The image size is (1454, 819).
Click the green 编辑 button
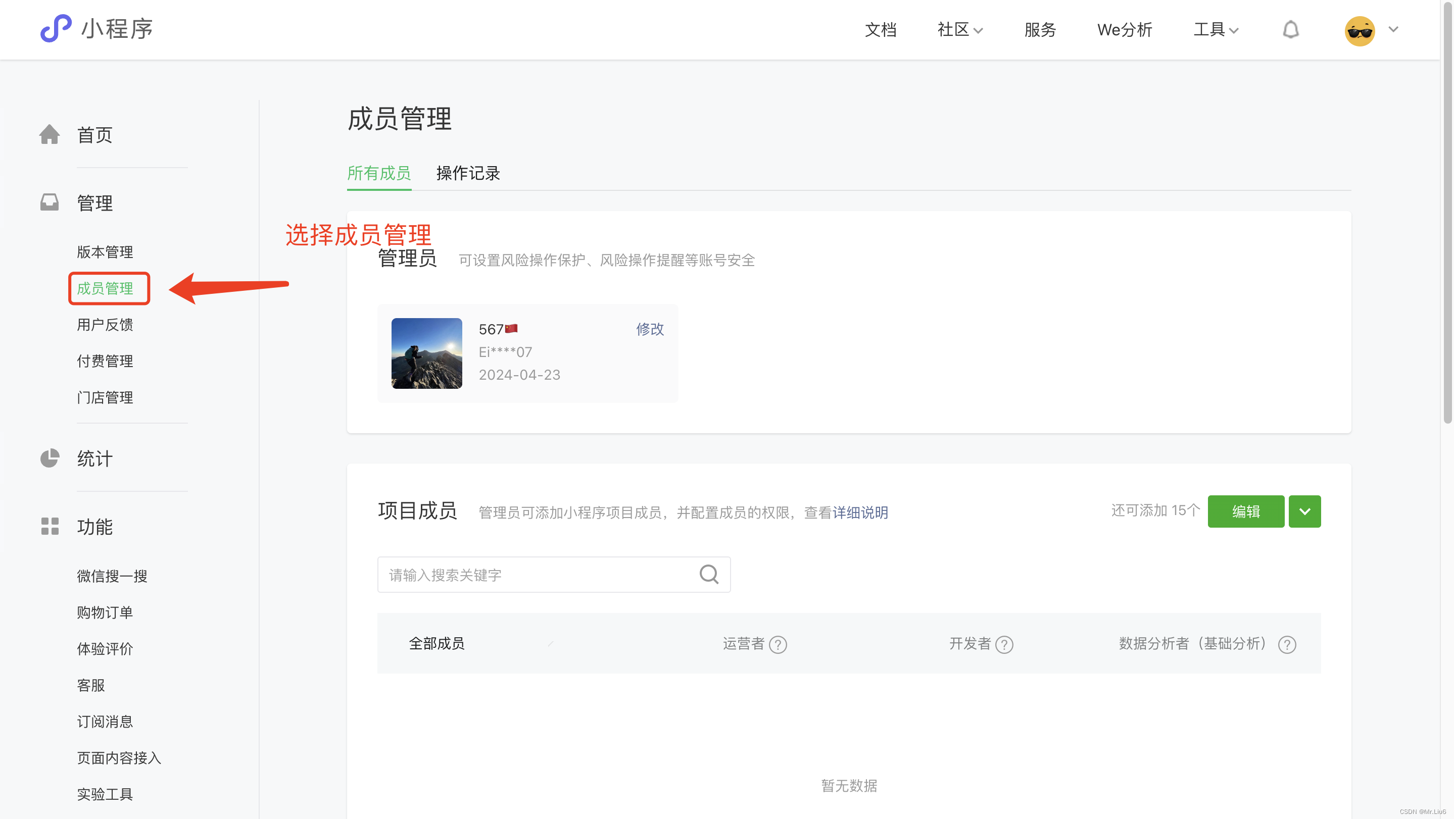click(1246, 511)
